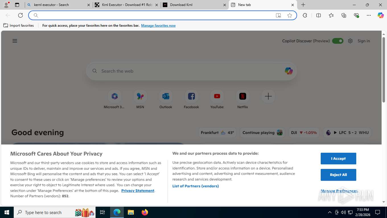
Task: Open Task View on taskbar
Action: point(102,212)
